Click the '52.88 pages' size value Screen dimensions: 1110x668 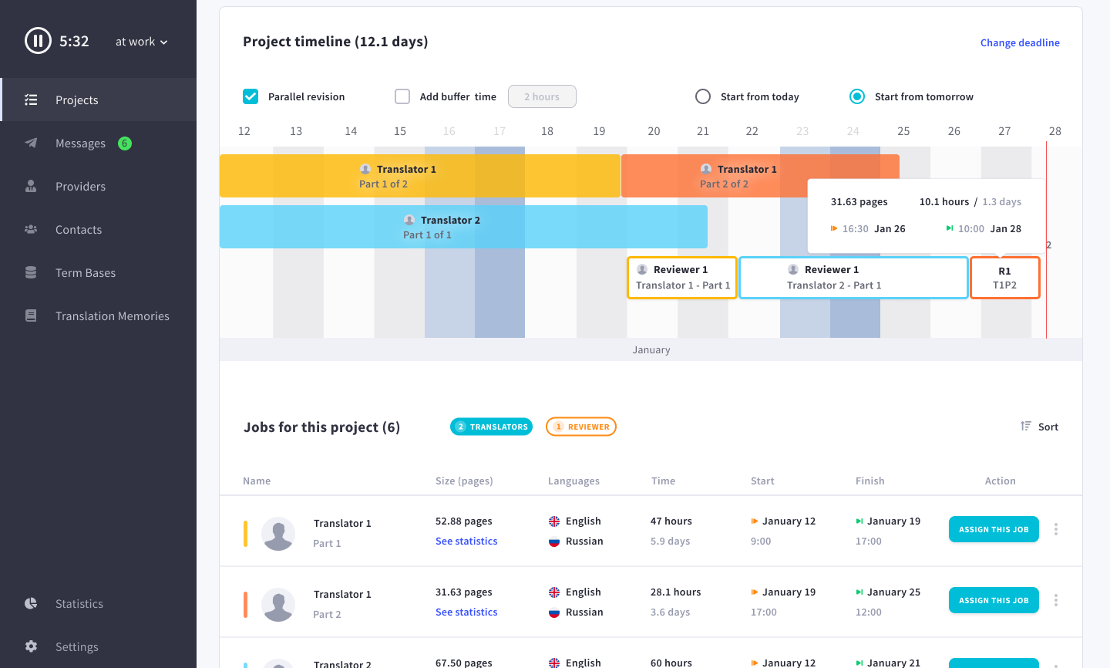click(464, 521)
